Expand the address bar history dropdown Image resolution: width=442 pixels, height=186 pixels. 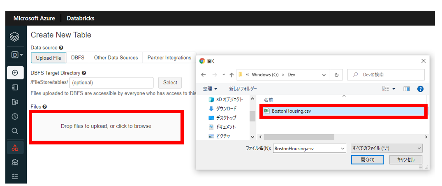click(324, 75)
